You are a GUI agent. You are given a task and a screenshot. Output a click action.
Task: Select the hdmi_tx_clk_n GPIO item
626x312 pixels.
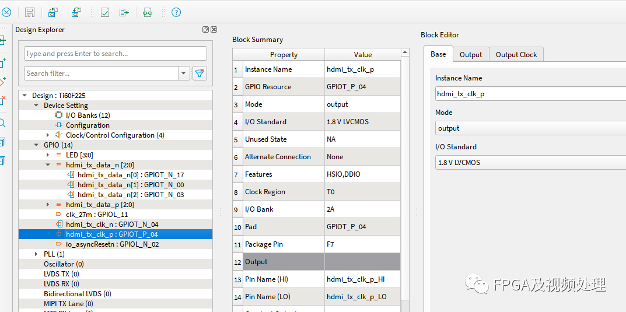tap(111, 225)
